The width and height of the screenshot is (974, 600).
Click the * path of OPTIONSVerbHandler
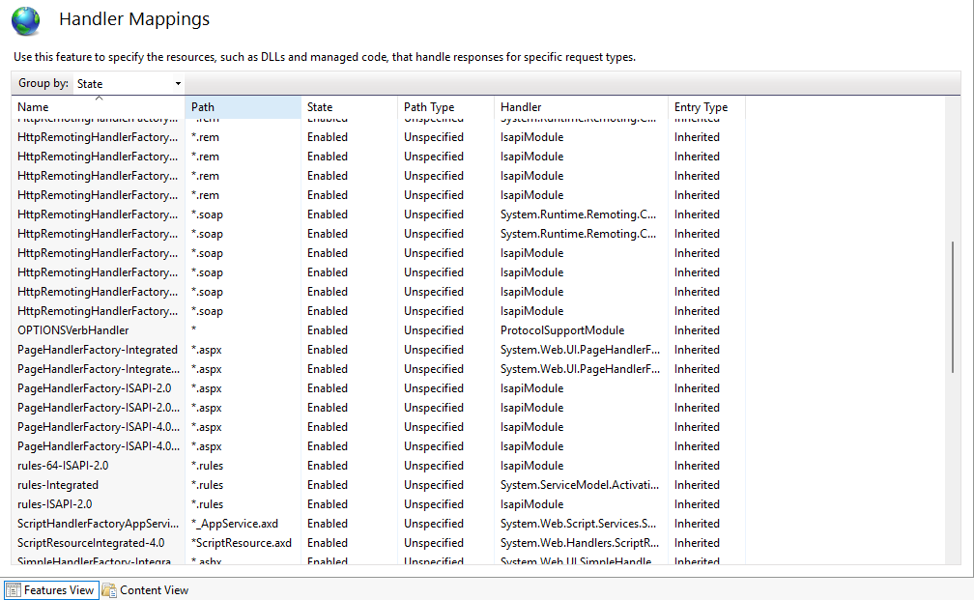[194, 329]
